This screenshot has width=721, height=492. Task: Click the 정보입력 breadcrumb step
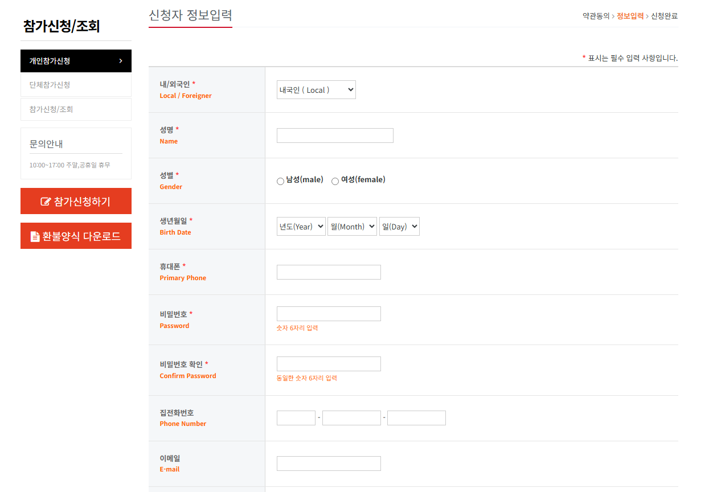(x=630, y=16)
